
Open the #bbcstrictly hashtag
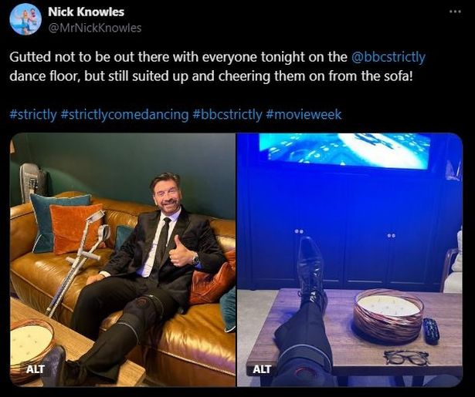pyautogui.click(x=227, y=115)
